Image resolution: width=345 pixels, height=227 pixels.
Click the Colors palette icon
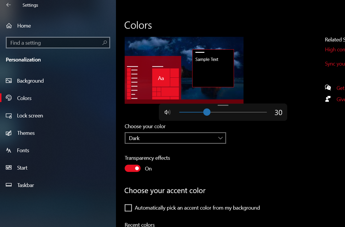click(x=9, y=98)
